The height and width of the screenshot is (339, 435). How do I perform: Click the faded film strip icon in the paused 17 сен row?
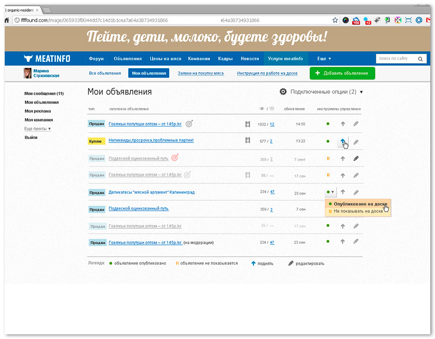tap(248, 175)
